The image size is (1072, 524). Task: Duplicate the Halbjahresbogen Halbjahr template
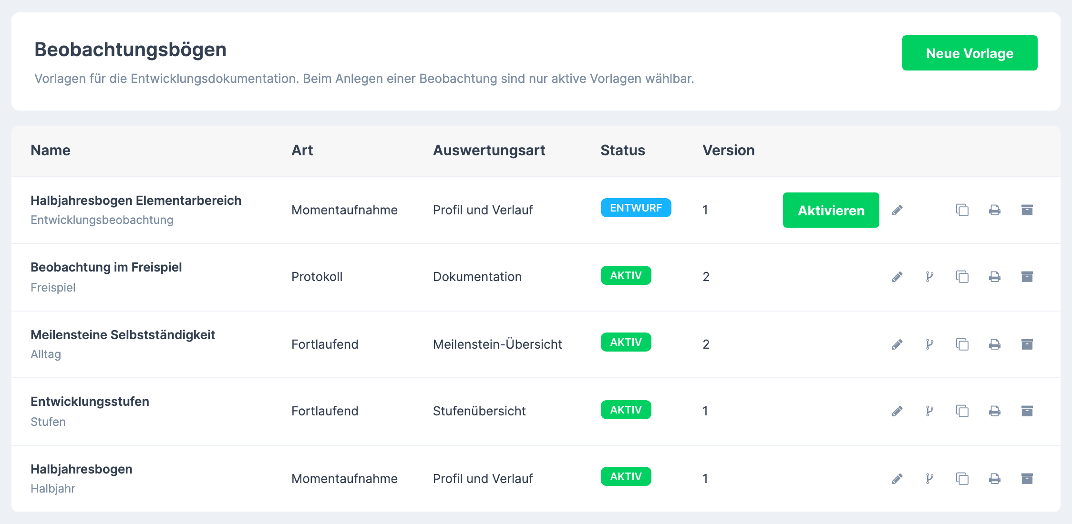[x=962, y=479]
